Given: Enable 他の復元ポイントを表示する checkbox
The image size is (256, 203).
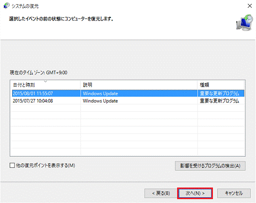Looking at the screenshot, I should coord(12,165).
